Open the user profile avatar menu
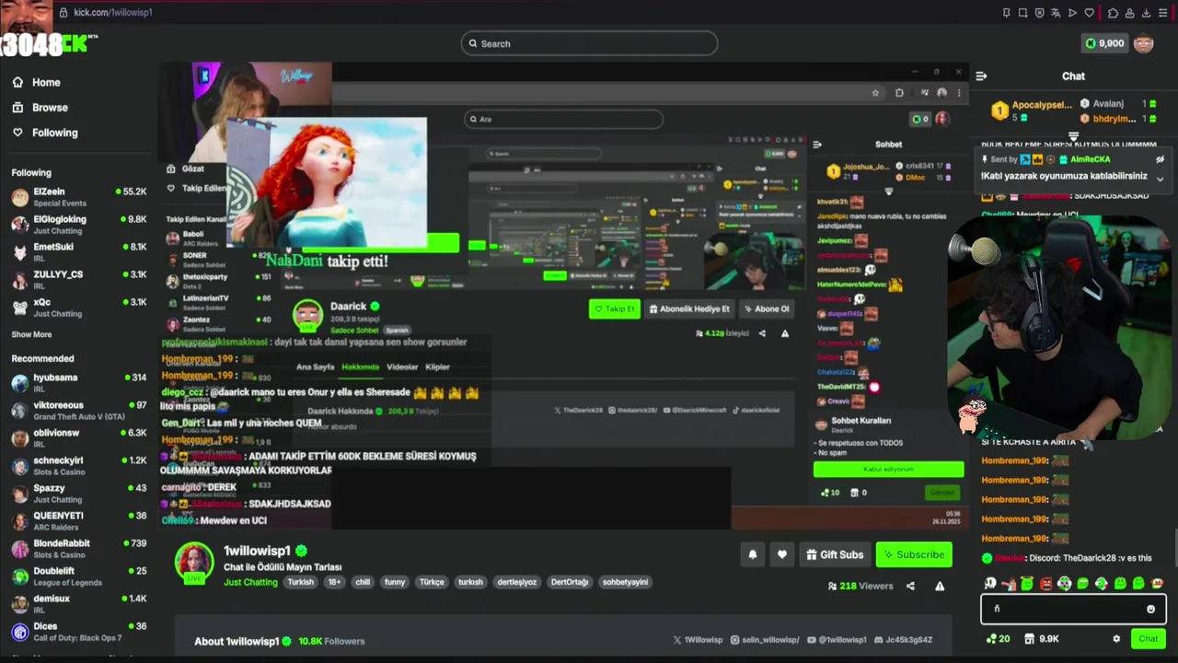Viewport: 1178px width, 663px height. pos(1144,43)
